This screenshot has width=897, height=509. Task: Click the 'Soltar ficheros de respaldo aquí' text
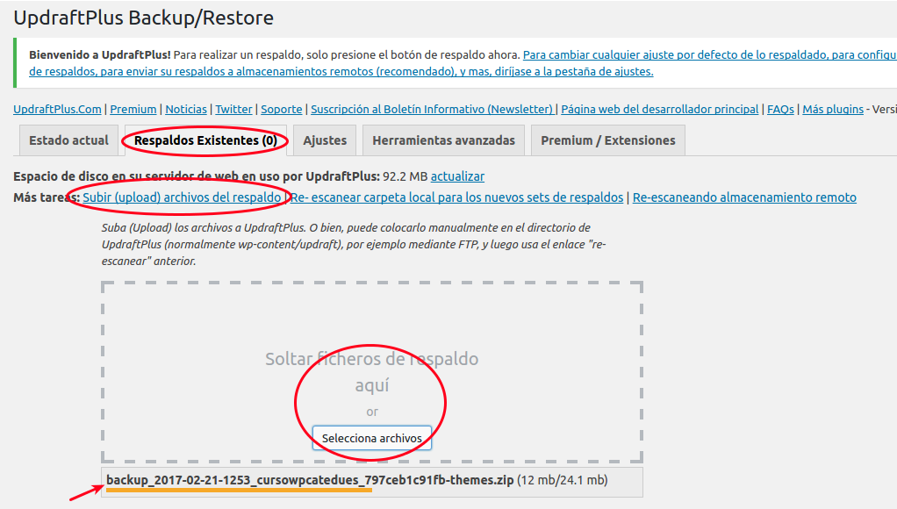372,372
